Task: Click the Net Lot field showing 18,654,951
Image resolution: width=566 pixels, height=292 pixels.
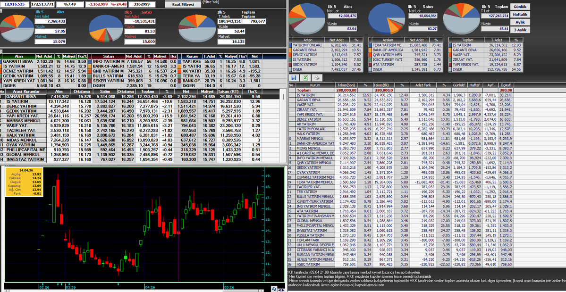Action: [422, 16]
